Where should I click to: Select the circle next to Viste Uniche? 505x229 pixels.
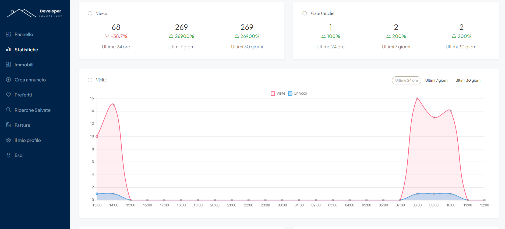pyautogui.click(x=305, y=13)
